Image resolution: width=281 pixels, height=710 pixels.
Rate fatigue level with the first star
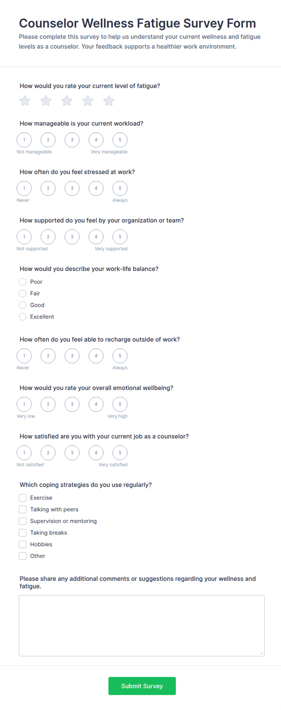pos(25,101)
